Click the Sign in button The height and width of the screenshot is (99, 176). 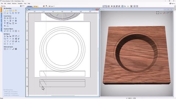(x=172, y=4)
